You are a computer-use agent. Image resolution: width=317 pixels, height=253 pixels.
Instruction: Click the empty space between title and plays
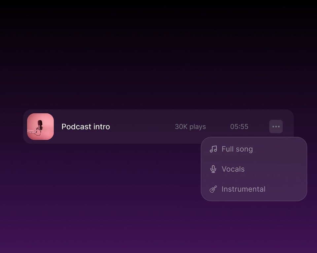pos(142,126)
